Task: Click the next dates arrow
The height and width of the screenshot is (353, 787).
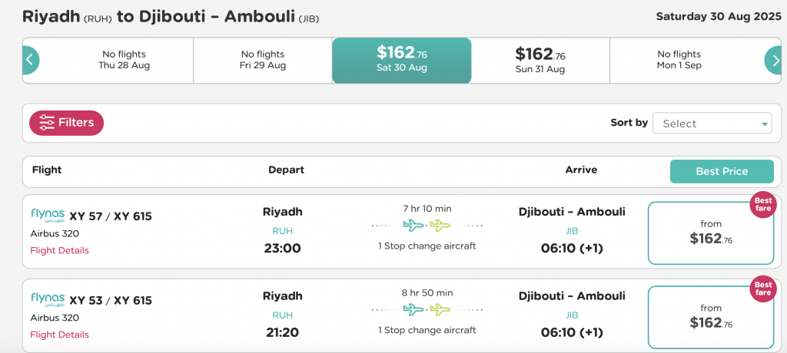Action: [773, 60]
